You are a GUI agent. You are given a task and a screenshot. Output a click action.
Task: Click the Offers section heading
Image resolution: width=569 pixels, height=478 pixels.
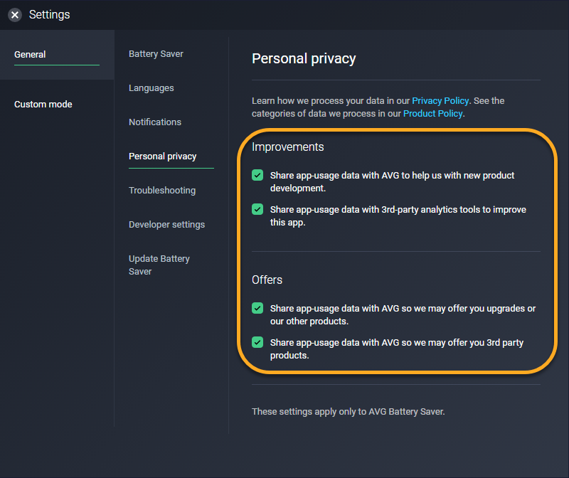[x=267, y=280]
